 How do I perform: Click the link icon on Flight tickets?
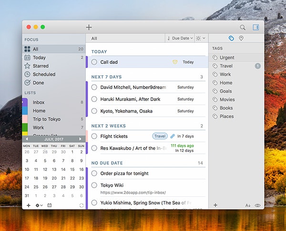point(173,136)
